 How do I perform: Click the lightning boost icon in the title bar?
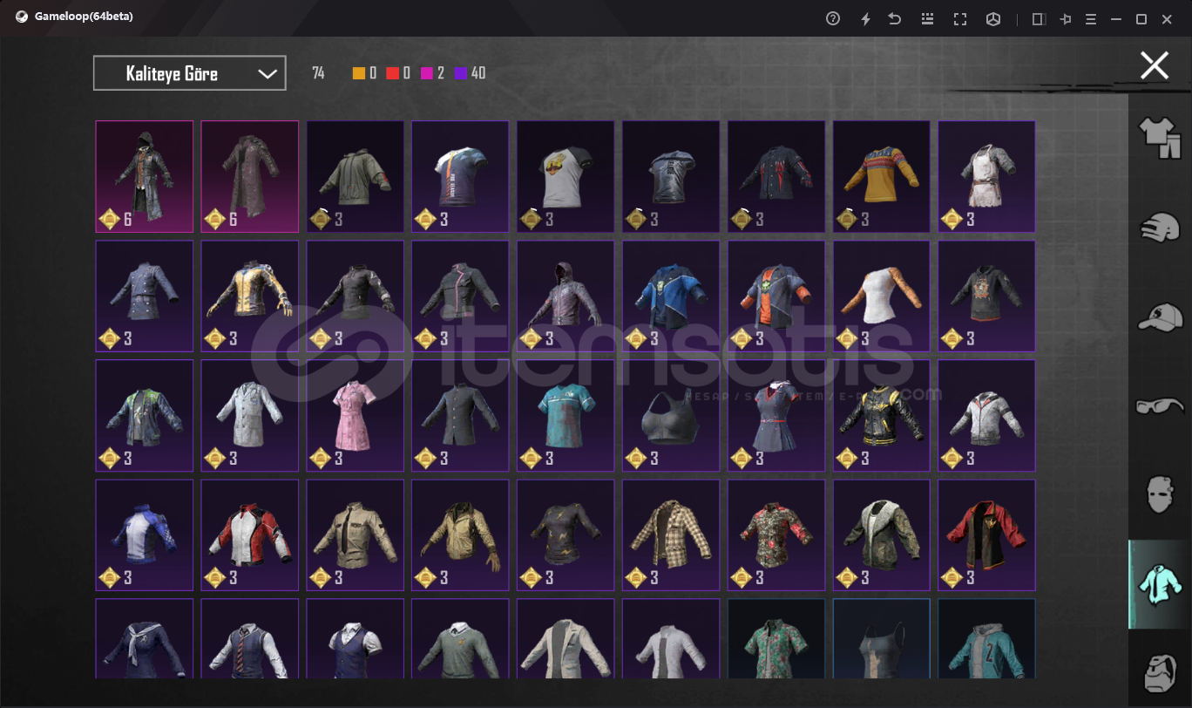point(865,18)
